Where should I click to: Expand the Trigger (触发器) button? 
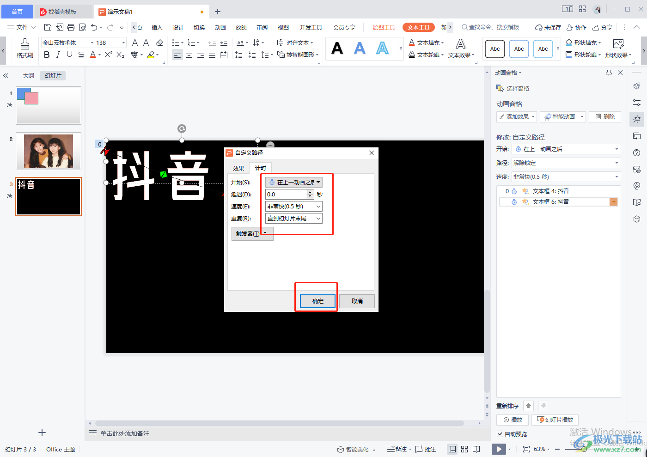click(x=252, y=233)
